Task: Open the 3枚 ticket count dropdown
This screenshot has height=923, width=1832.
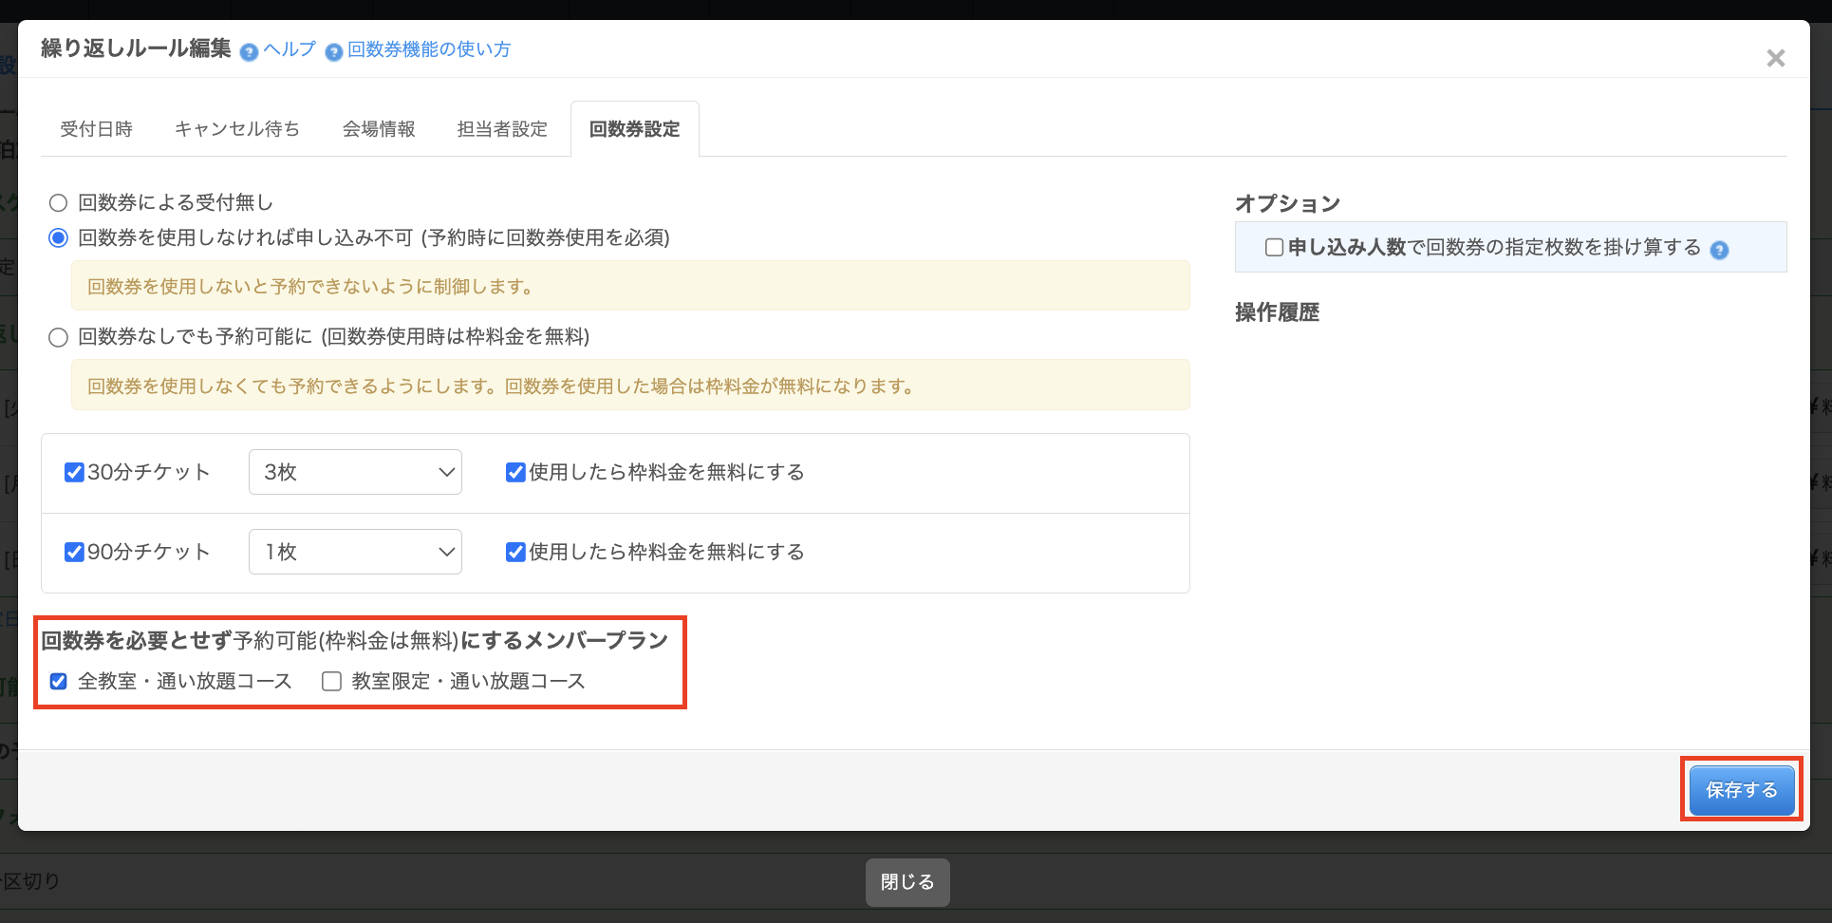Action: pos(355,472)
